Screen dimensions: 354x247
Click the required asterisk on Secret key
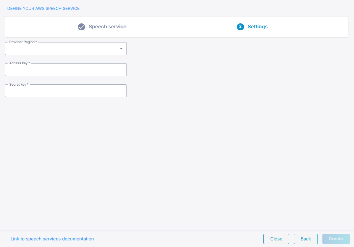28,84
